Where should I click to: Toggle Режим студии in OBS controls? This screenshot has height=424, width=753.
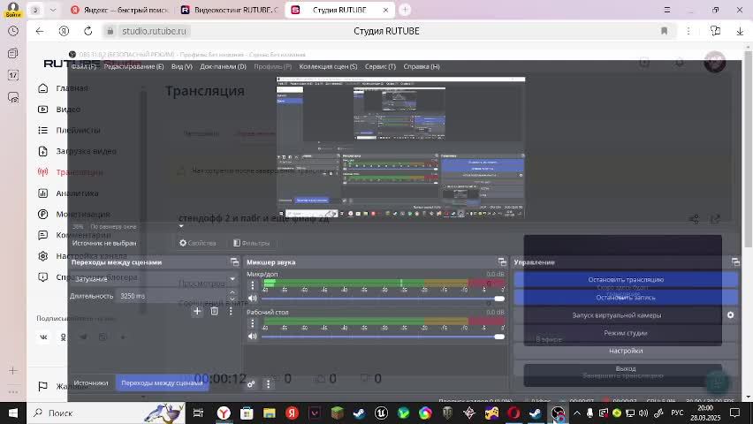click(625, 333)
